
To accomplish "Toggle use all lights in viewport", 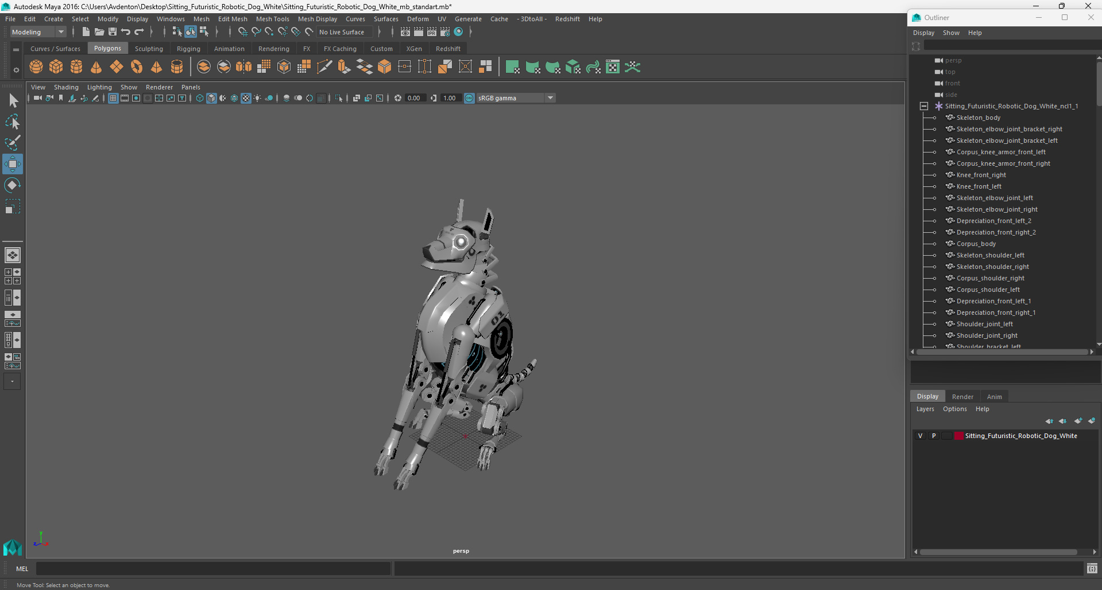I will [x=257, y=98].
